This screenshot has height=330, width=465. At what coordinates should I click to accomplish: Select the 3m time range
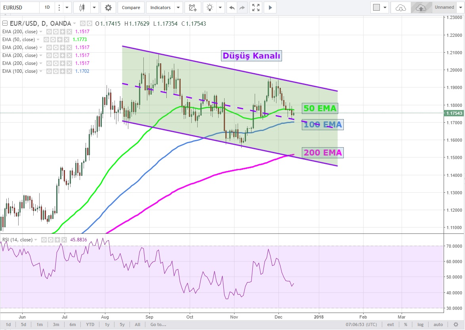[x=55, y=324]
